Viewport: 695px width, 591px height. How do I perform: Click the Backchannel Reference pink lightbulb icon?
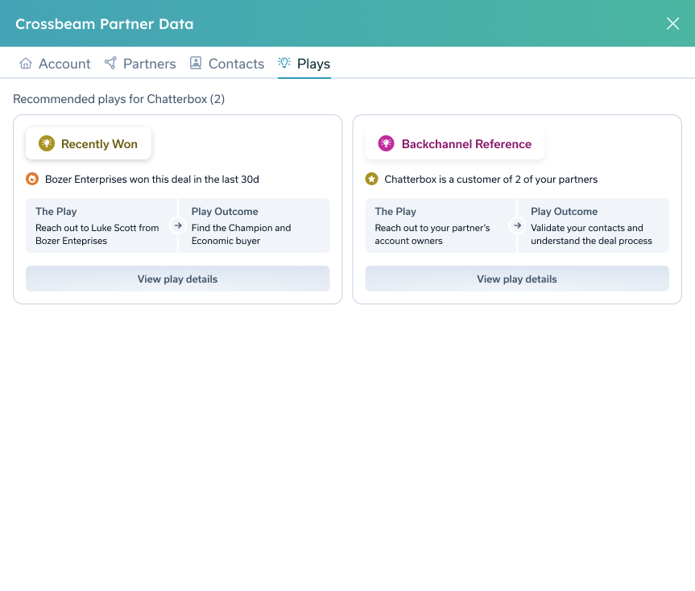pos(387,144)
